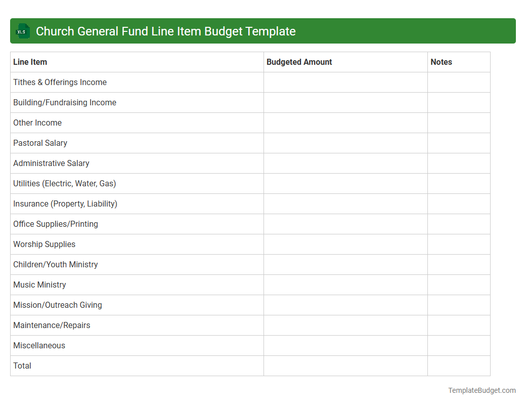Click the Total row label
This screenshot has height=405, width=526.
coord(22,366)
